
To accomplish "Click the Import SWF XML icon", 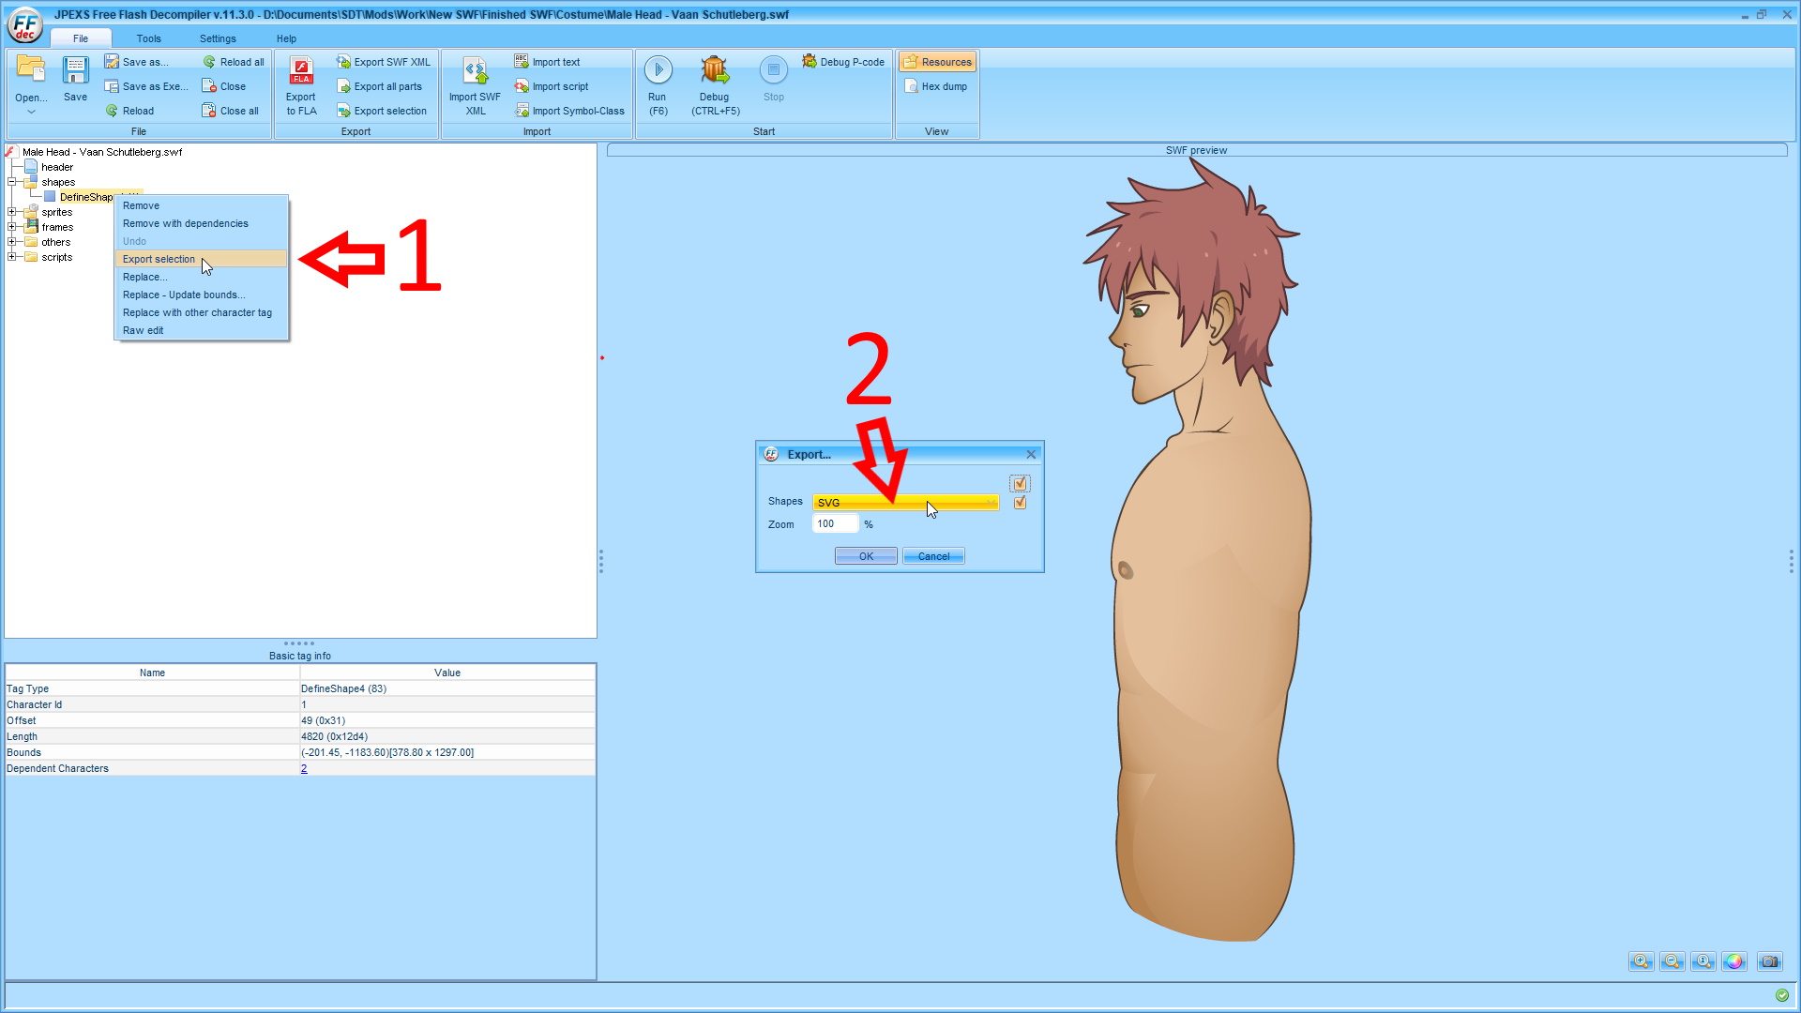I will click(x=476, y=71).
